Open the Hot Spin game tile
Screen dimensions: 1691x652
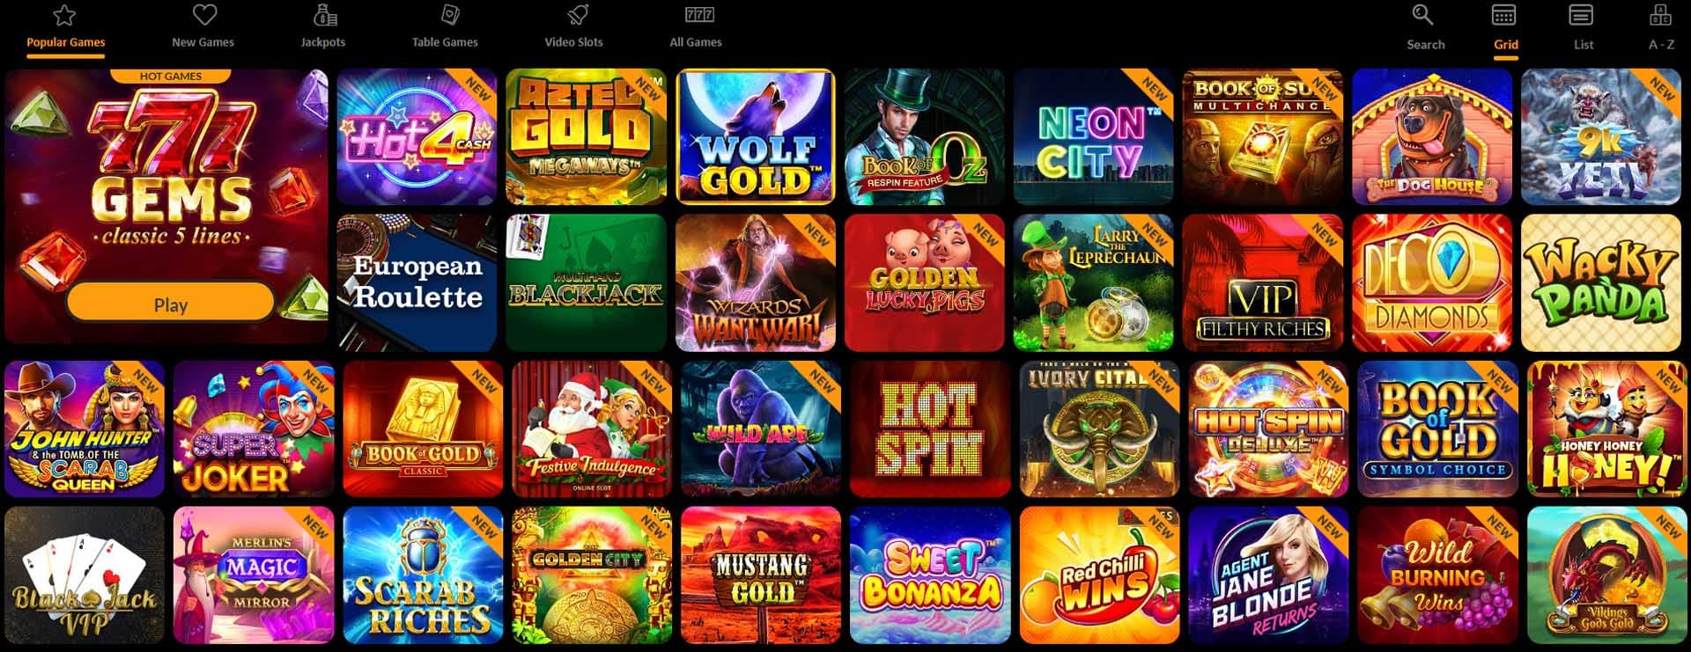930,429
